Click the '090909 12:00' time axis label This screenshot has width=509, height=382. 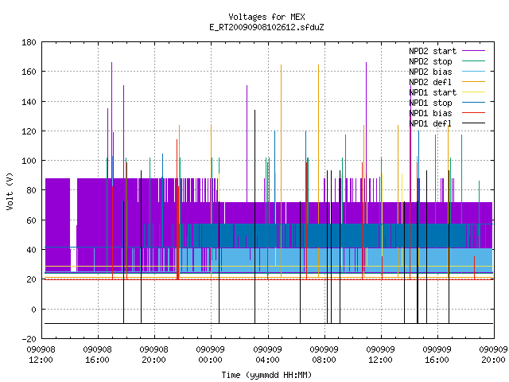[x=380, y=355]
